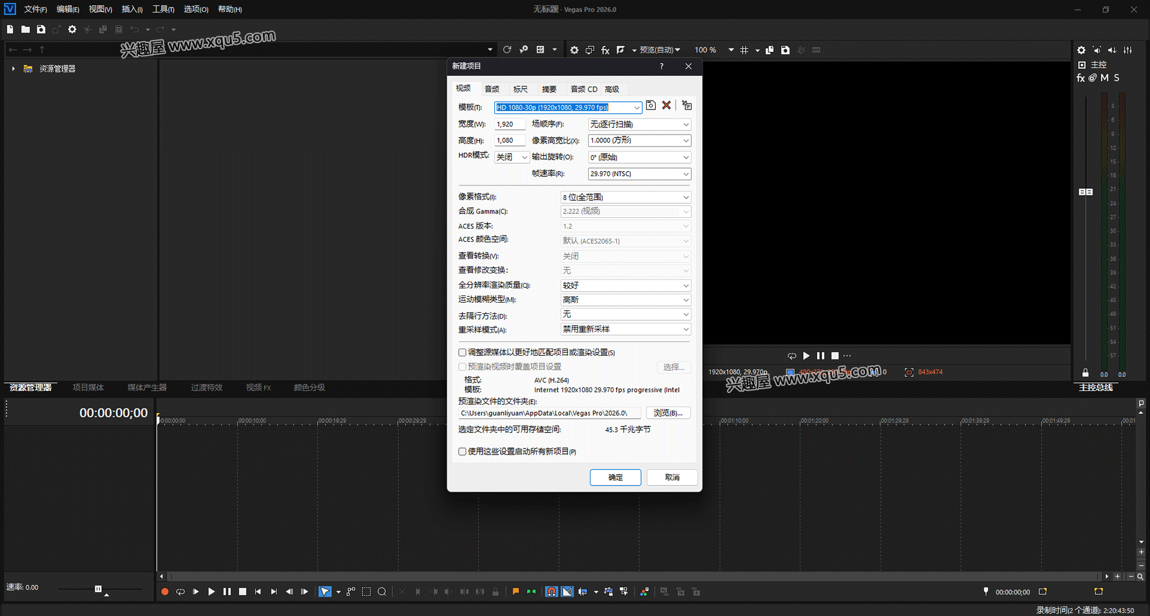Image resolution: width=1150 pixels, height=616 pixels.
Task: Select the dotted Selection Edit tool
Action: 367,592
